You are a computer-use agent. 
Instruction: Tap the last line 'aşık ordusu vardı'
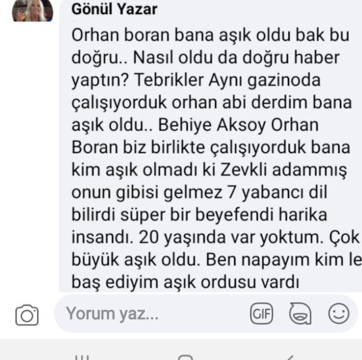[231, 282]
